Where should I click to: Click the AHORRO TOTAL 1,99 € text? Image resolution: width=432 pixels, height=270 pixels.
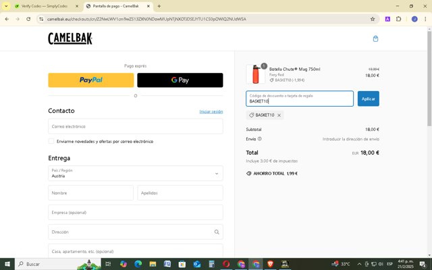point(275,173)
